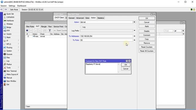Toggle Safe Mode button
This screenshot has width=196, height=110.
[14, 9]
